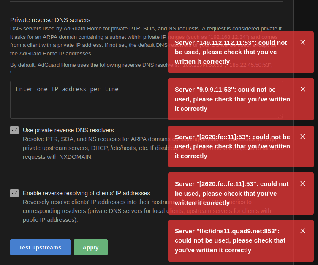Click the Private reverse DNS servers heading
318x265 pixels.
50,20
